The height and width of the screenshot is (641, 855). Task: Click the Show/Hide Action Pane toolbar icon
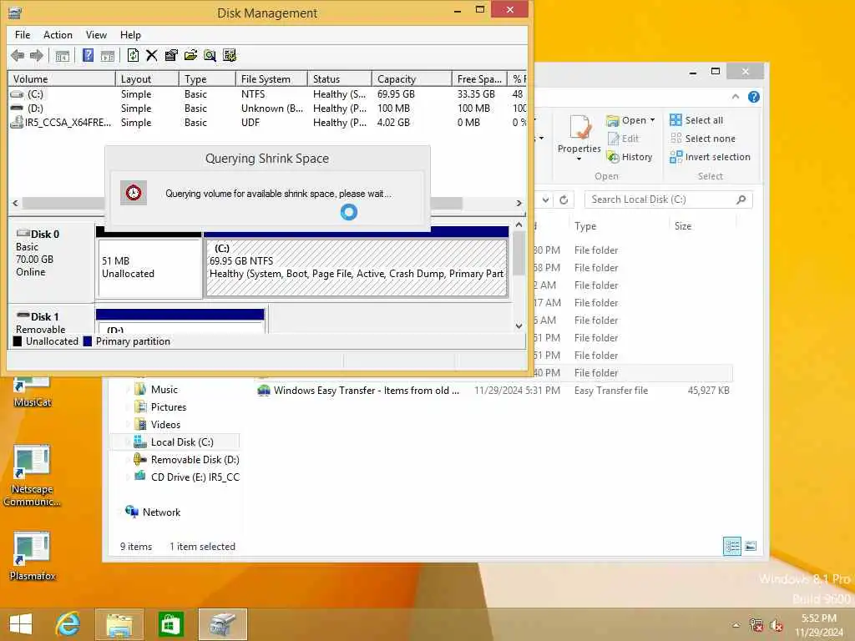coord(108,55)
